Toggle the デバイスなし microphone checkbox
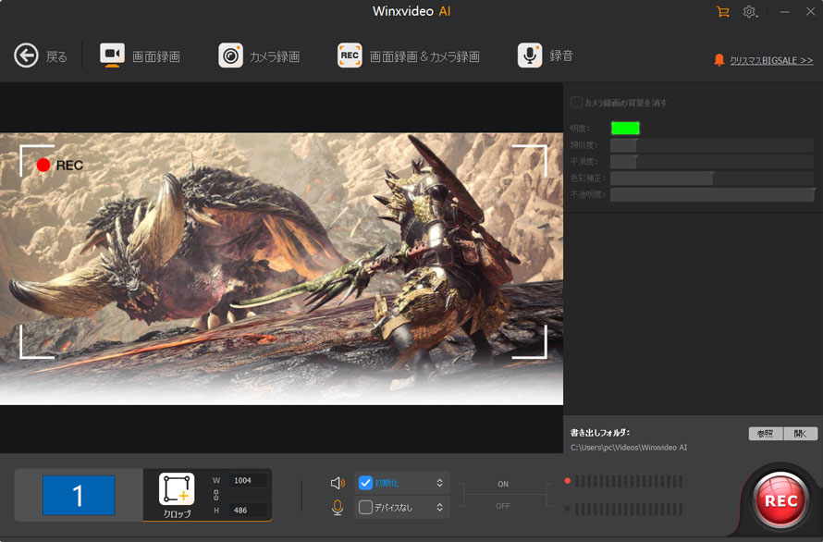Screen dimensions: 823x542 coord(365,507)
